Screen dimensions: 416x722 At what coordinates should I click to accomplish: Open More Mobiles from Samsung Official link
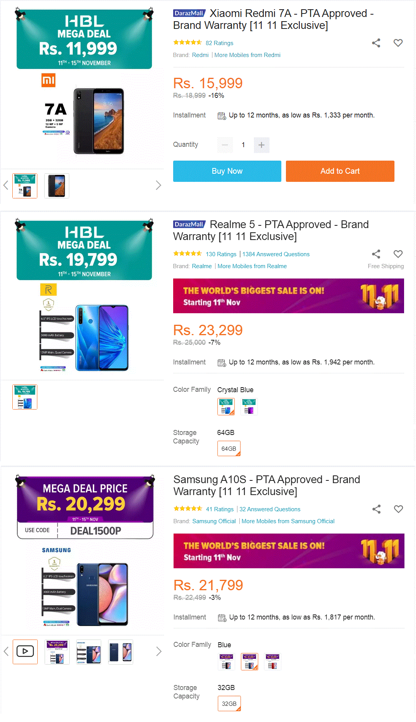[288, 521]
